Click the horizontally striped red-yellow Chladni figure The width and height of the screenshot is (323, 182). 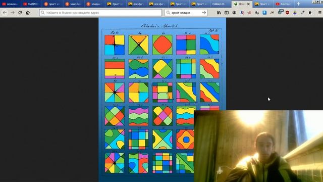click(115, 69)
